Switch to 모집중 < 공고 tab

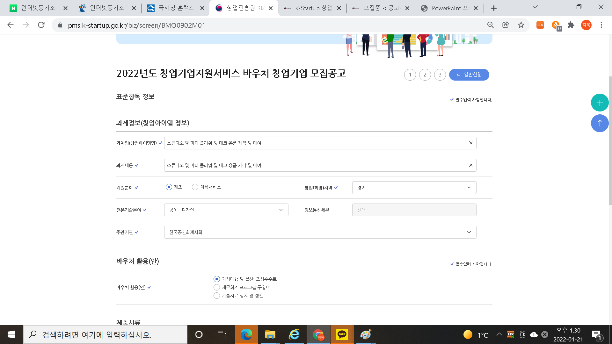[x=381, y=8]
